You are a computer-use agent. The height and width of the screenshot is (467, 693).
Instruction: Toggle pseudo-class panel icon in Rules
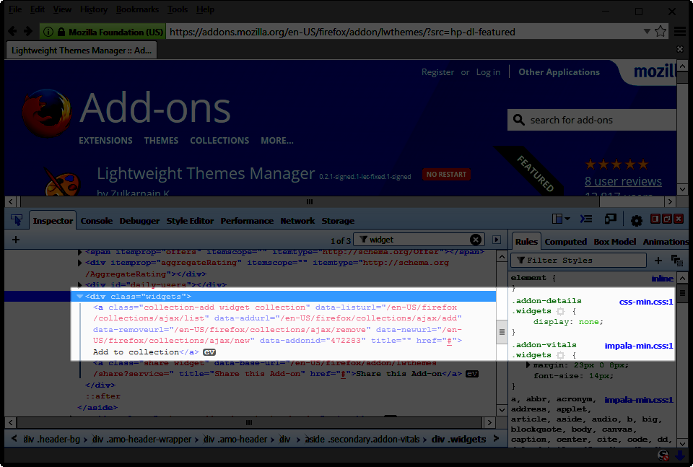click(676, 261)
